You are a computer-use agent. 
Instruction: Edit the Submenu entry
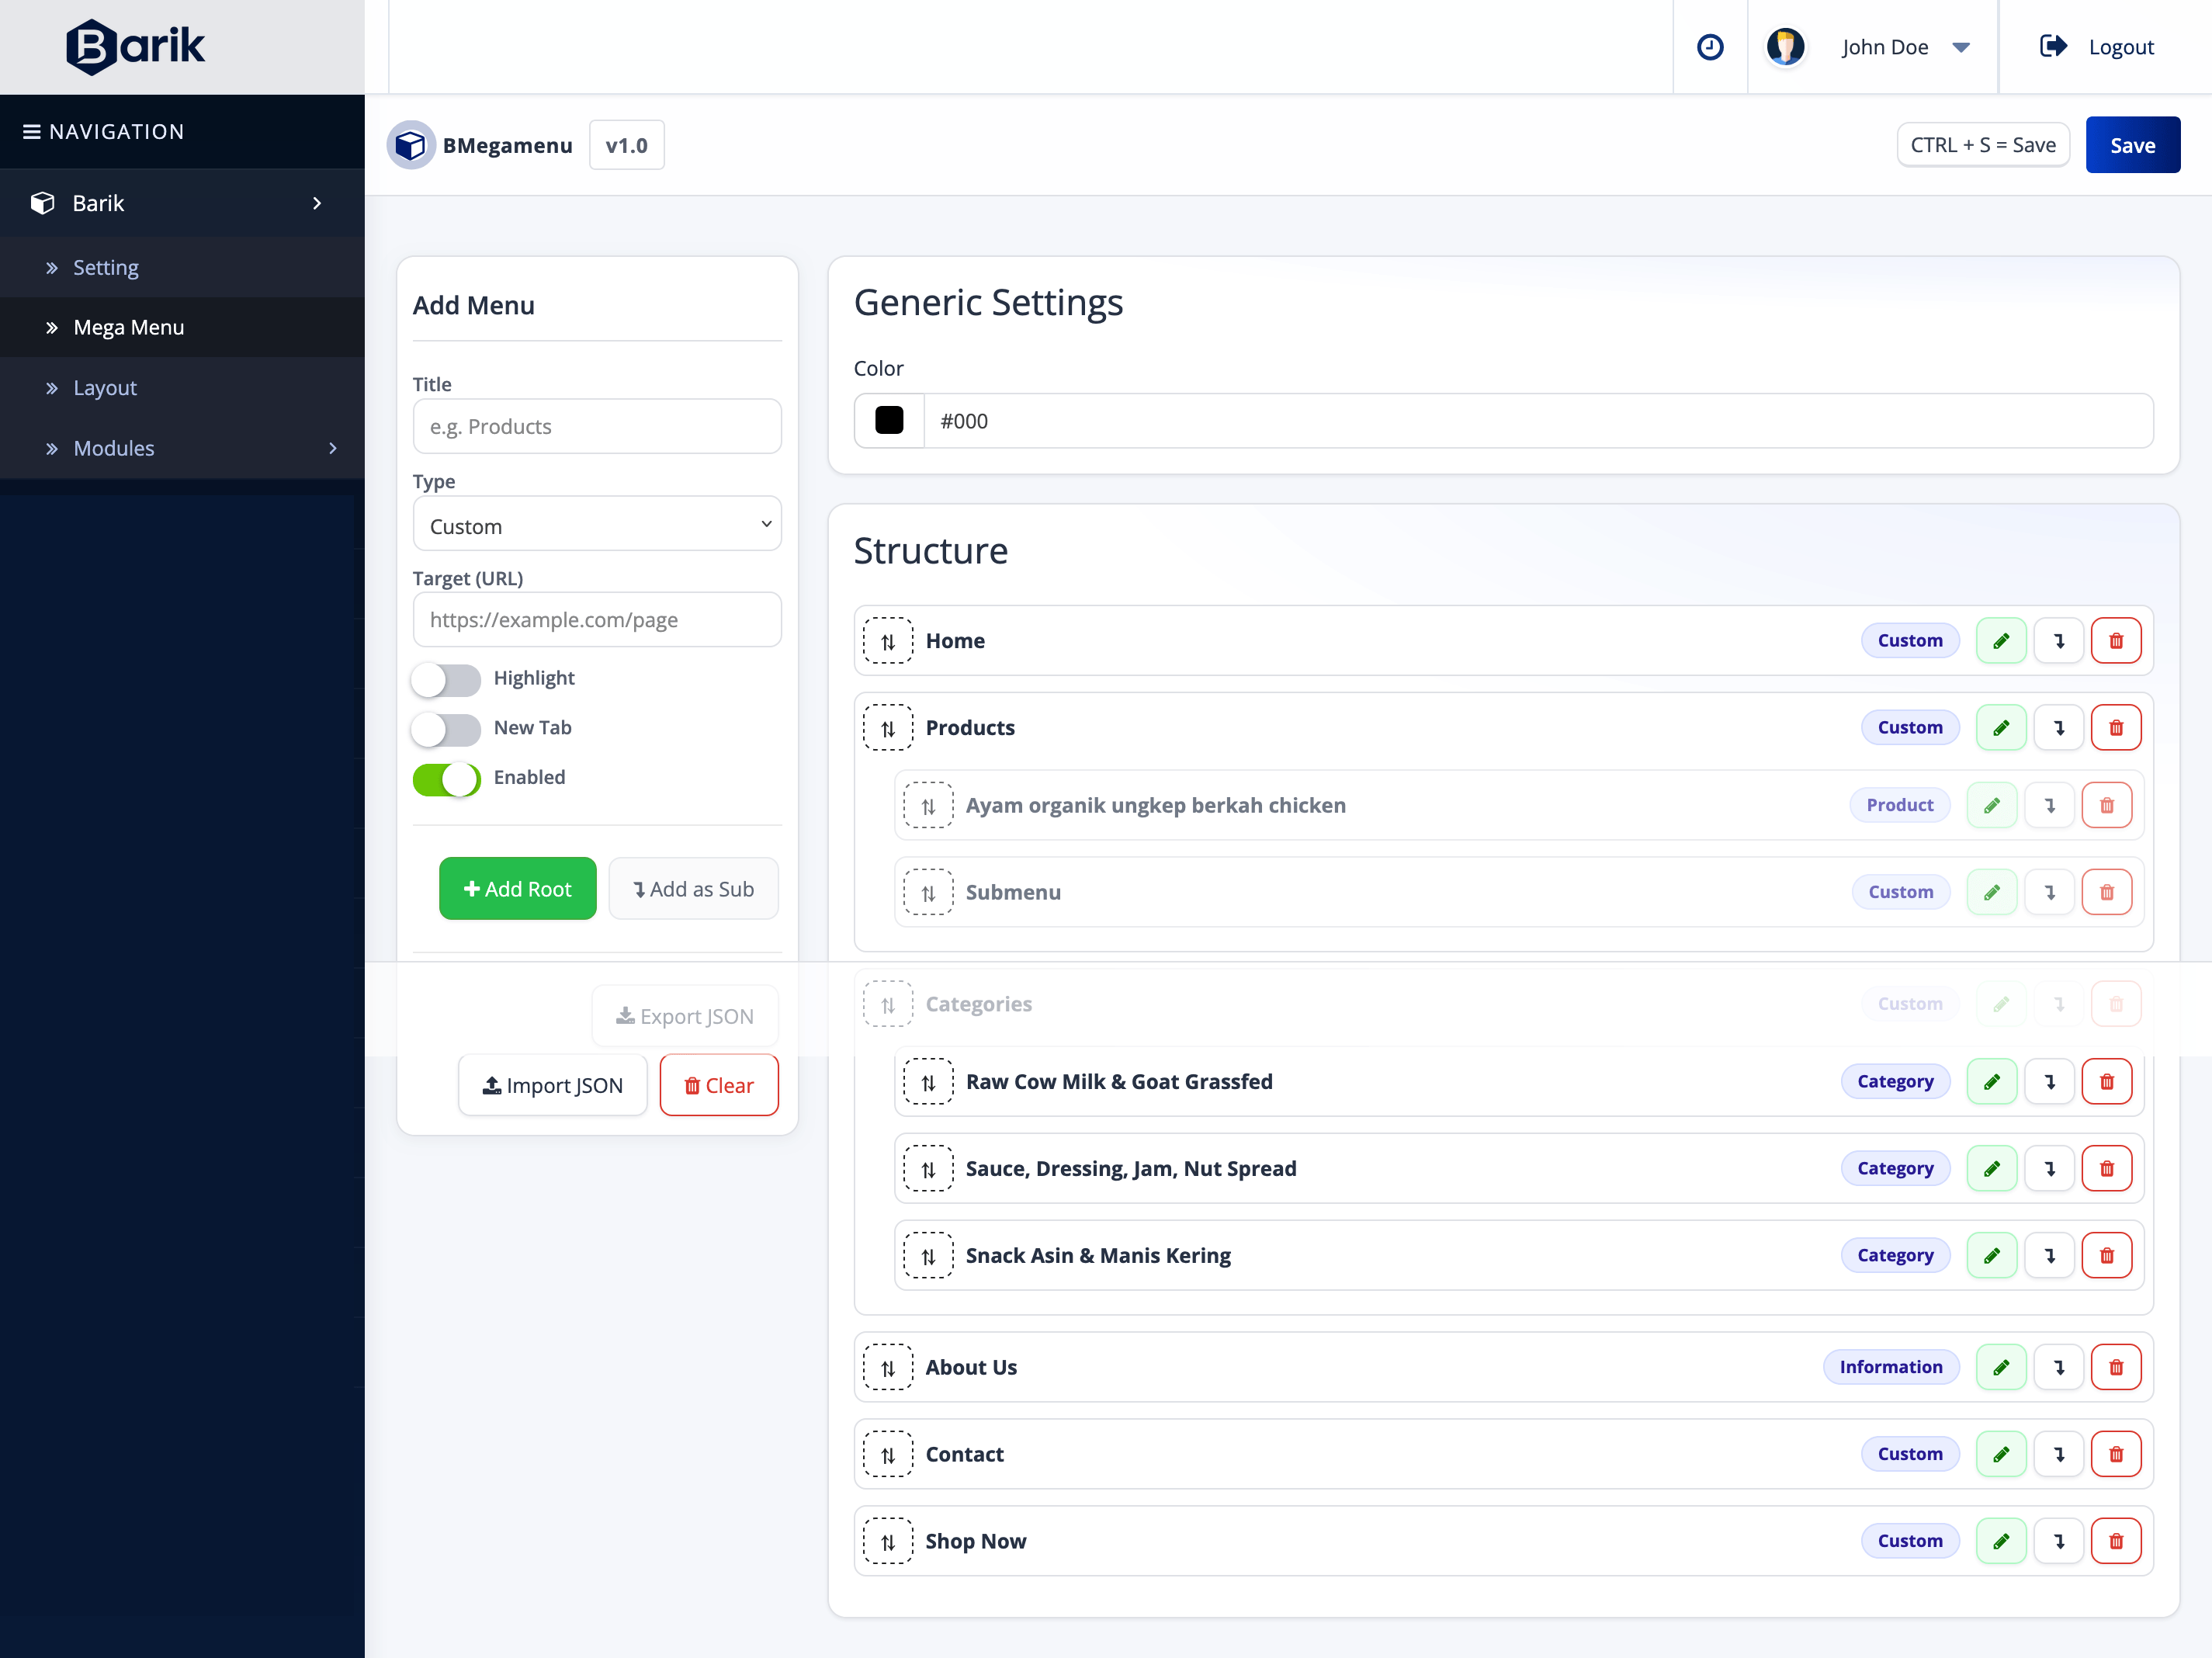coord(1991,891)
